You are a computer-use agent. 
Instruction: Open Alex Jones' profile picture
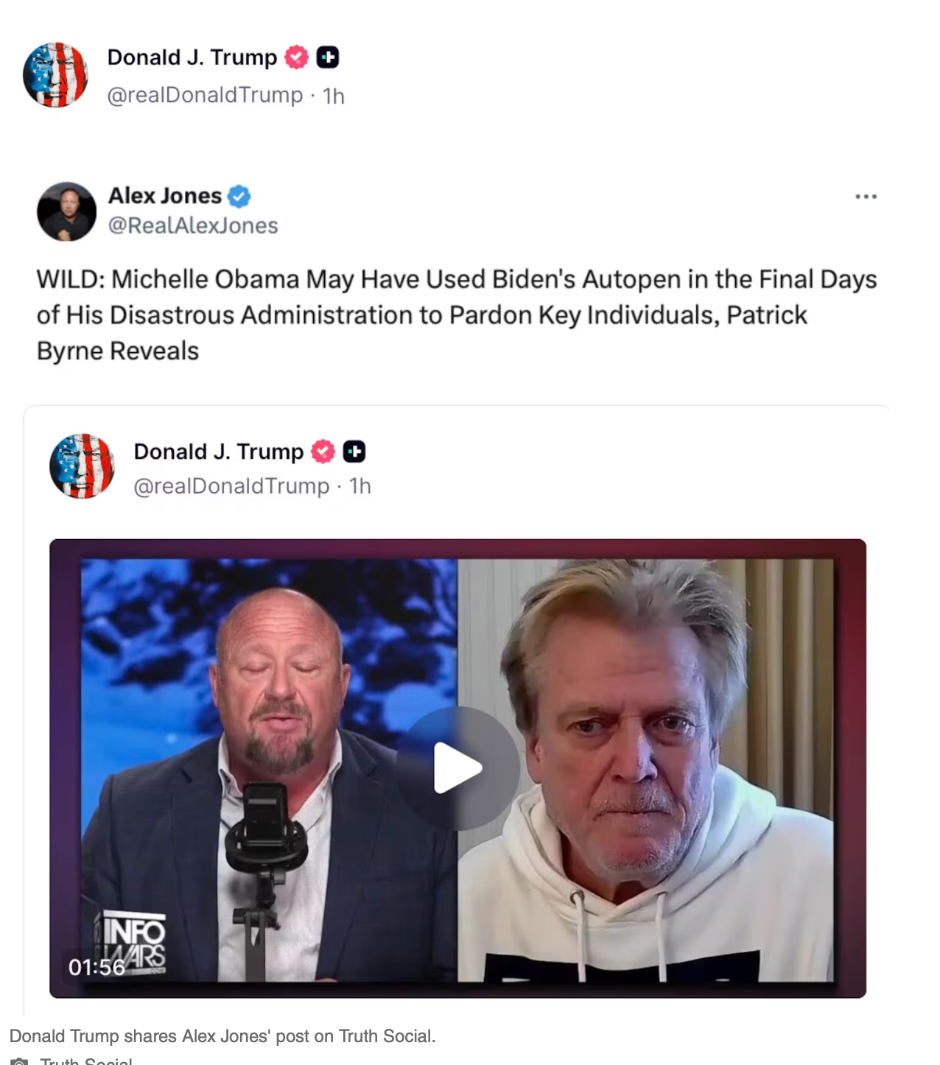[66, 211]
